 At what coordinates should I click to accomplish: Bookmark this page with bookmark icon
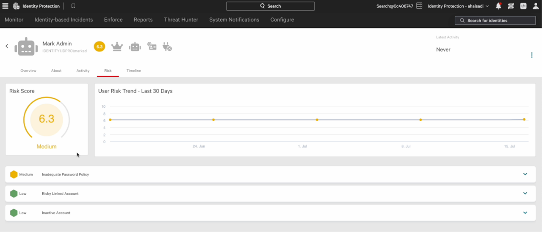pos(73,6)
